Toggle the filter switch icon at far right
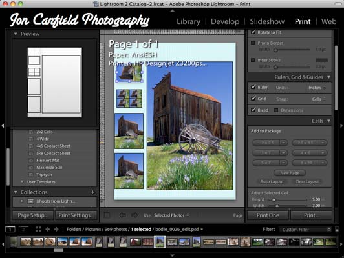The width and height of the screenshot is (344, 258). (337, 230)
